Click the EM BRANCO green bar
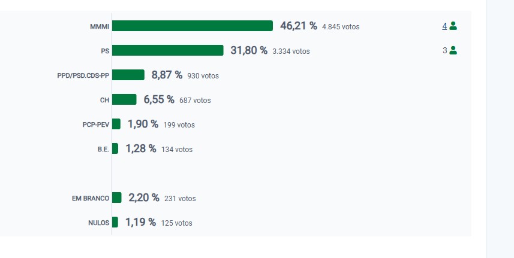This screenshot has width=514, height=258. click(x=117, y=198)
